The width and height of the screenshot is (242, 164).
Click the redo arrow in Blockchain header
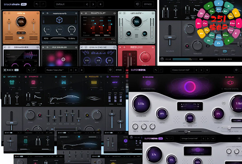pyautogui.click(x=43, y=4)
